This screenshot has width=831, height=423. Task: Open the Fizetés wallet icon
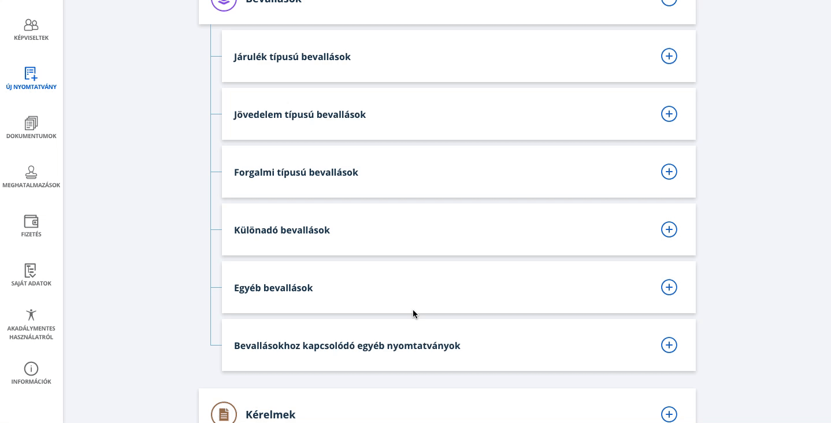[x=31, y=221]
